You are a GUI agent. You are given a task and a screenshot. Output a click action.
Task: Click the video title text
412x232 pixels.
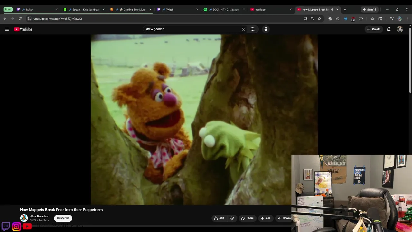(x=61, y=210)
